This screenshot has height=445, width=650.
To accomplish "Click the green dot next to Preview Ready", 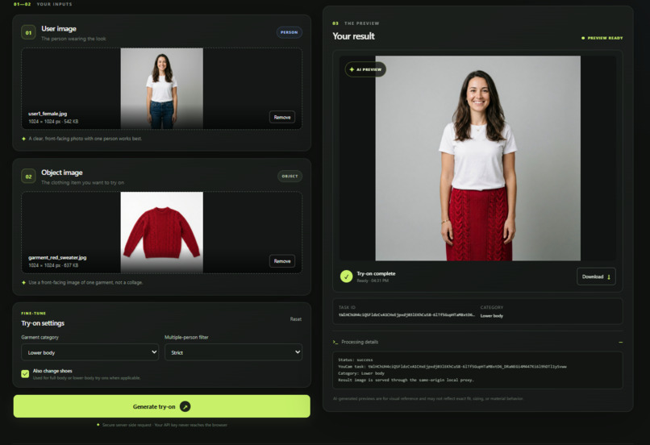I will [x=583, y=38].
